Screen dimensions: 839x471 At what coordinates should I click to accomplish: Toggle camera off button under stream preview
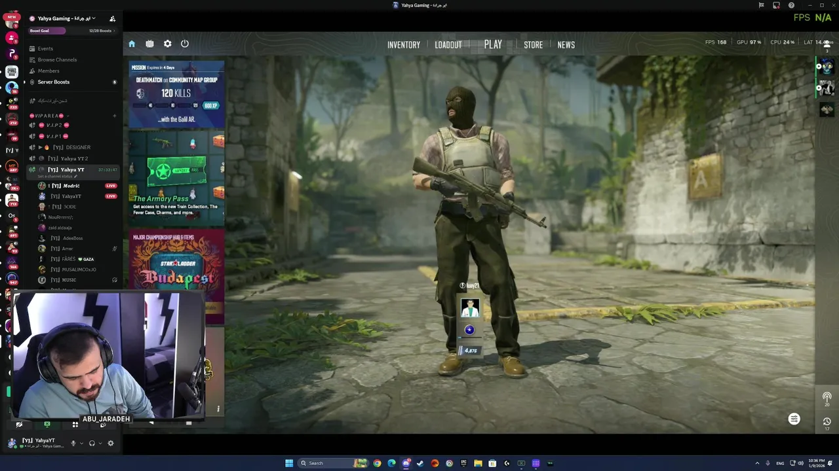[19, 425]
